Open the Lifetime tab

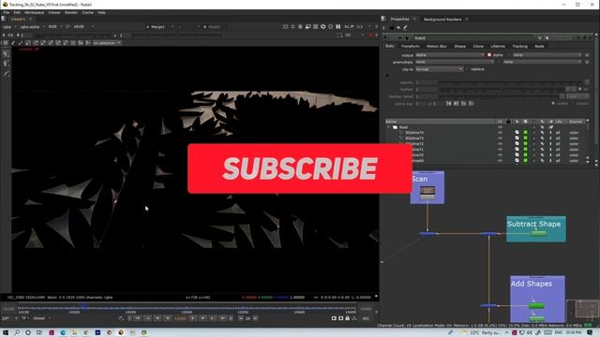pos(498,46)
